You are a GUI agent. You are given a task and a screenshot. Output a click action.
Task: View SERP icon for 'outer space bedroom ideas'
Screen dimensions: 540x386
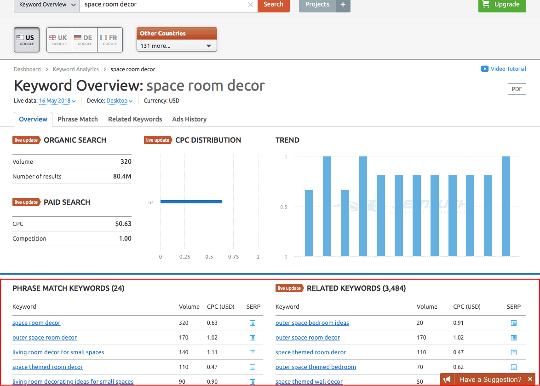pyautogui.click(x=513, y=323)
